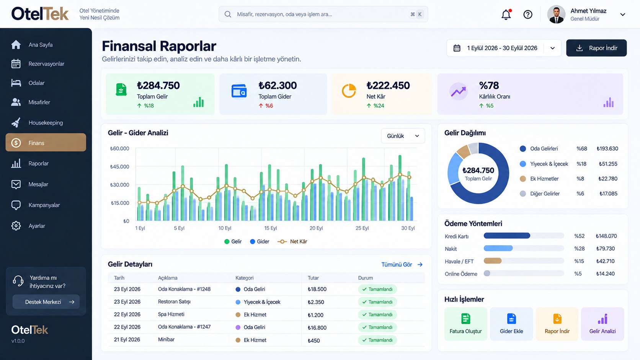The height and width of the screenshot is (360, 640).
Task: Click the Misafirler people icon
Action: click(x=16, y=102)
